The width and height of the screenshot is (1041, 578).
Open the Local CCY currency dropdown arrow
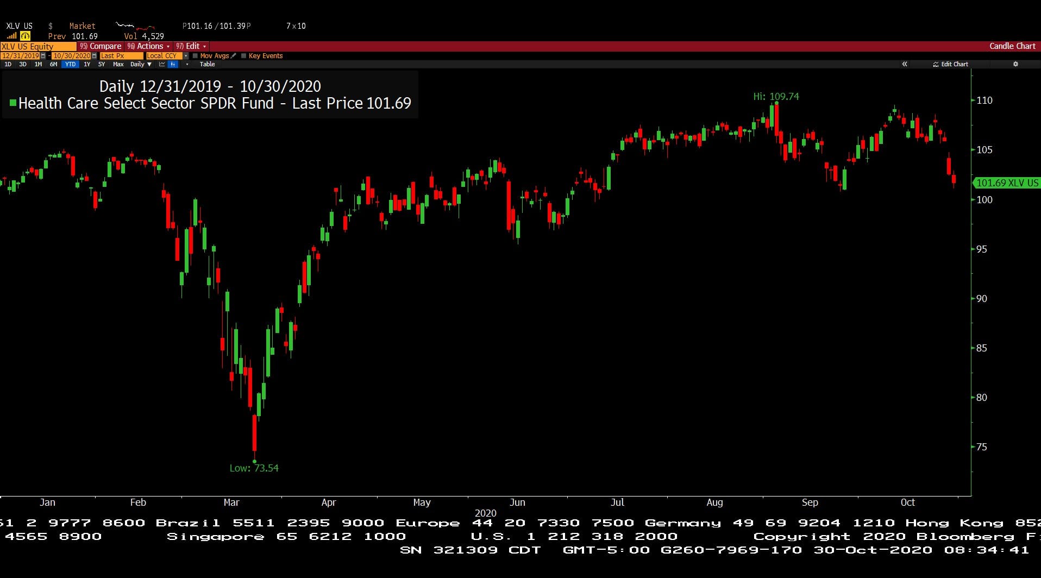(x=186, y=56)
